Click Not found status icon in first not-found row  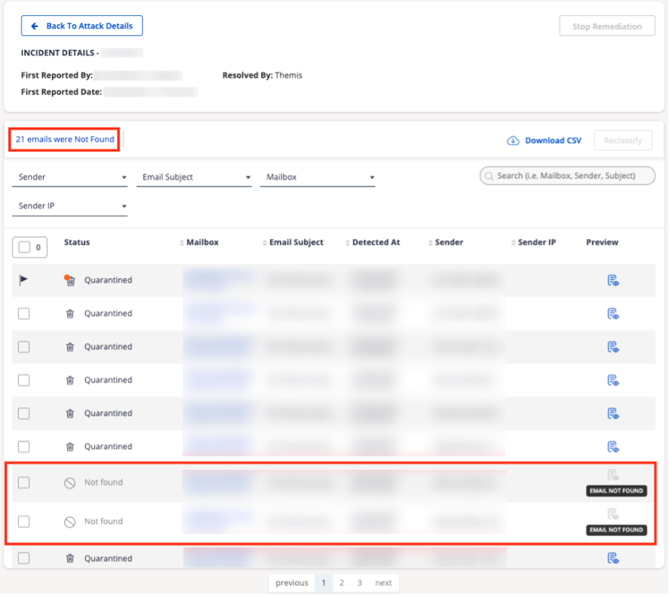coord(69,483)
